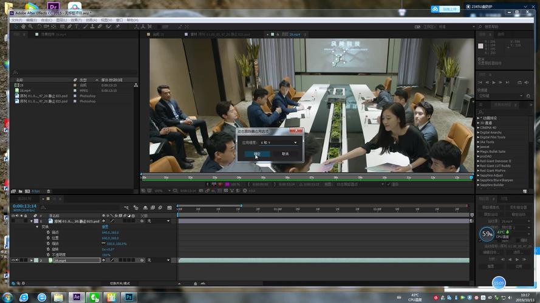Select the Clone Stamp tool
The width and height of the screenshot is (540, 303).
[x=92, y=27]
